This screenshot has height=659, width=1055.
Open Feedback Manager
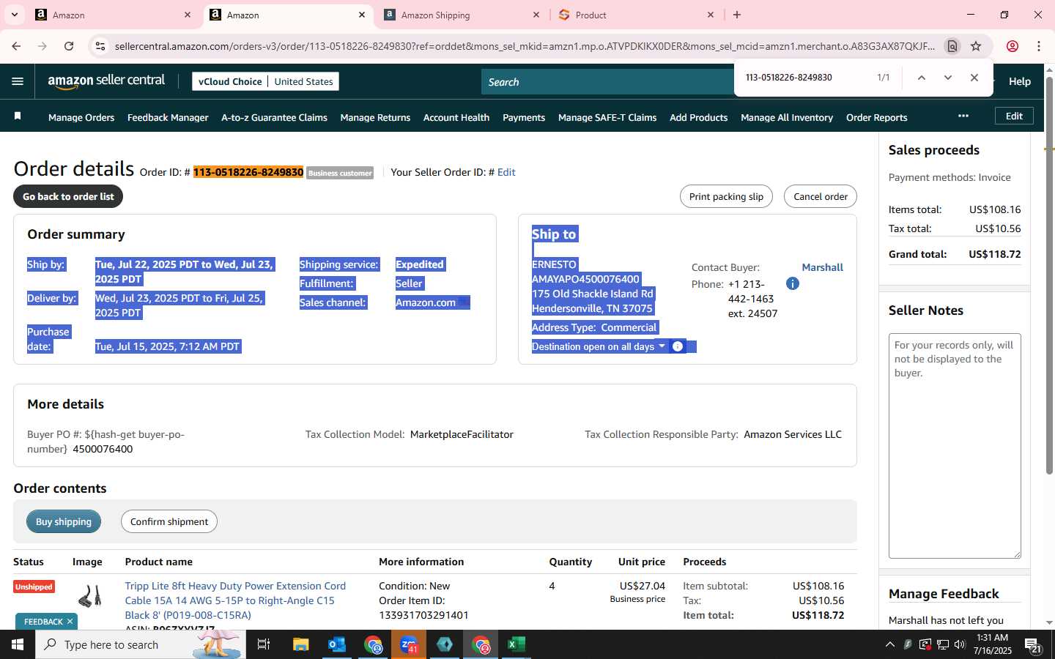click(168, 117)
